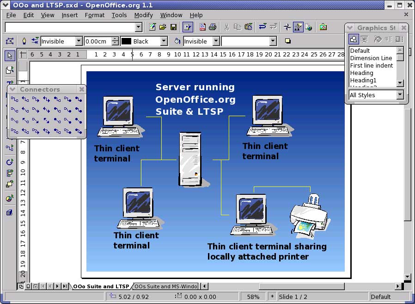This screenshot has height=304, width=415.
Task: Click the Save document icon
Action: 173,27
